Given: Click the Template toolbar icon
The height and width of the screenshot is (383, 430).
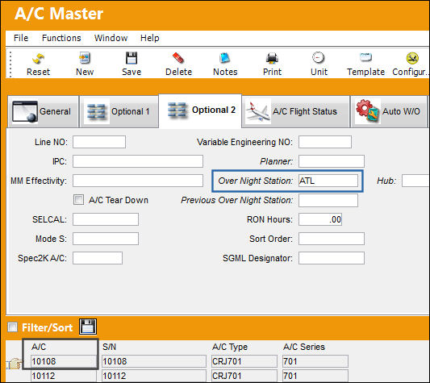Looking at the screenshot, I should [x=365, y=57].
